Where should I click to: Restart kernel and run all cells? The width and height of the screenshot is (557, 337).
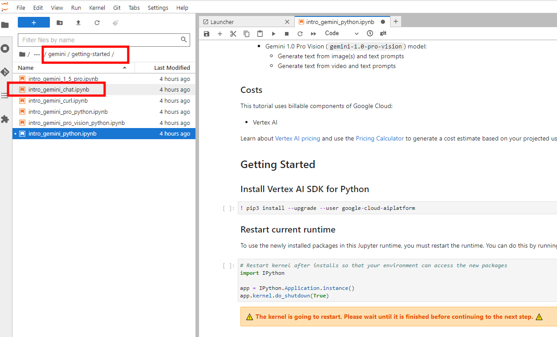[x=313, y=33]
